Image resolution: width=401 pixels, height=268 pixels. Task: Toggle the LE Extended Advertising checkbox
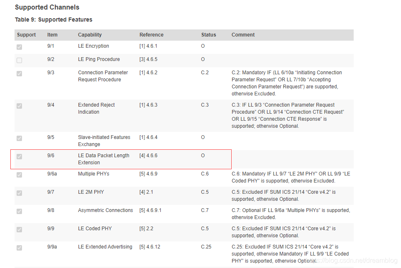pos(19,248)
